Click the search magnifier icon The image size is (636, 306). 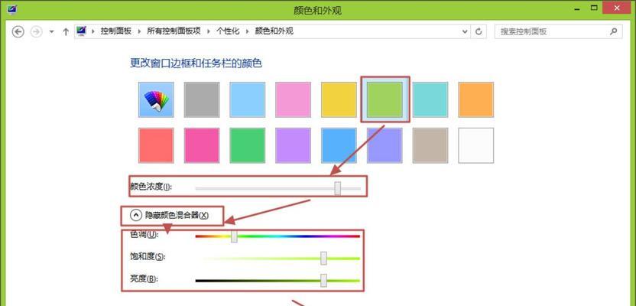click(x=614, y=31)
